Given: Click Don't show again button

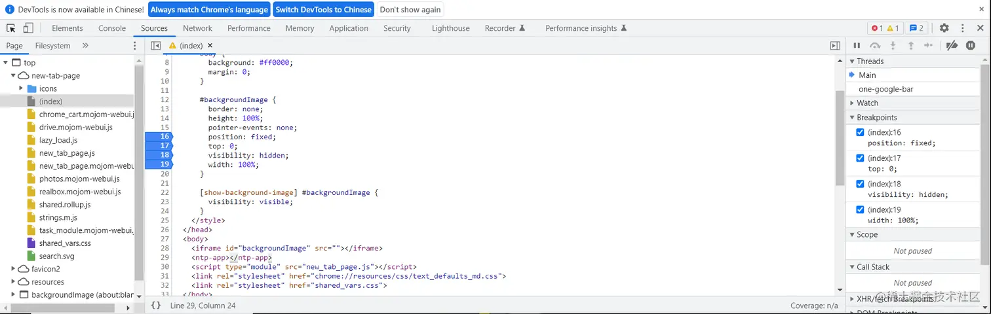Looking at the screenshot, I should [x=410, y=10].
